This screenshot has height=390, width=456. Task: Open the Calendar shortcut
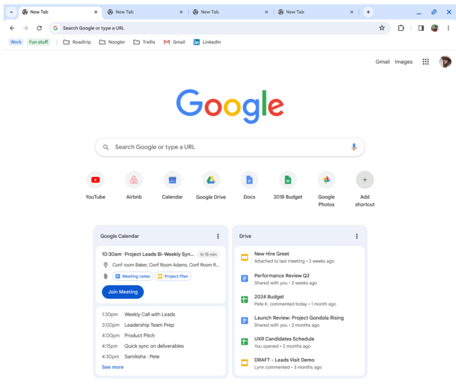coord(172,186)
